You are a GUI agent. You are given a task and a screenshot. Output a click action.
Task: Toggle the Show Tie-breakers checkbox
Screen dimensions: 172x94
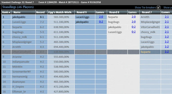pos(159,7)
